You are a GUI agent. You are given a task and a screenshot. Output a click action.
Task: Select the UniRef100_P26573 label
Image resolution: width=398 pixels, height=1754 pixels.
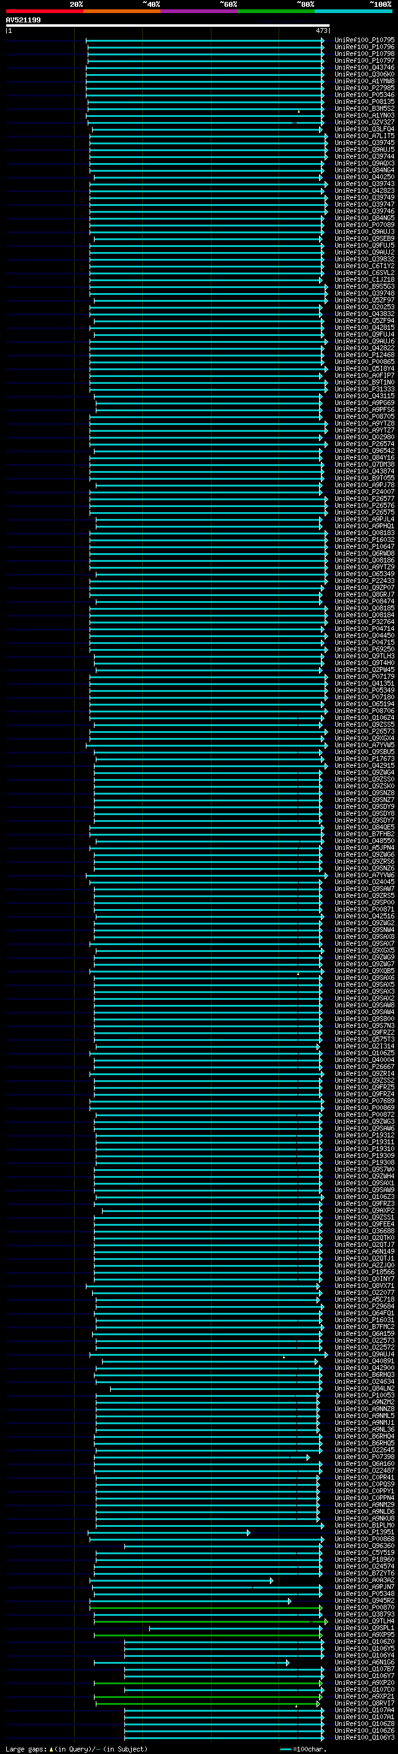[x=364, y=731]
